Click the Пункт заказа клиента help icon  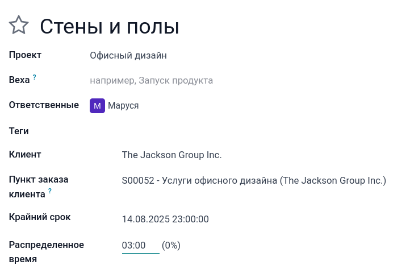[x=50, y=191]
